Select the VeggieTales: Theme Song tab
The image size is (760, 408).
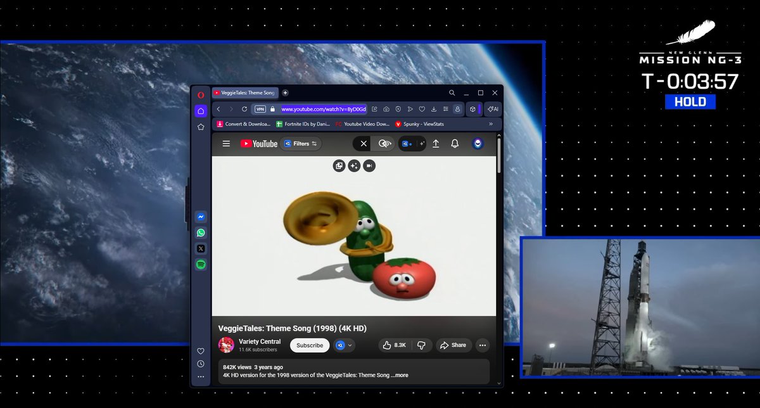click(244, 92)
